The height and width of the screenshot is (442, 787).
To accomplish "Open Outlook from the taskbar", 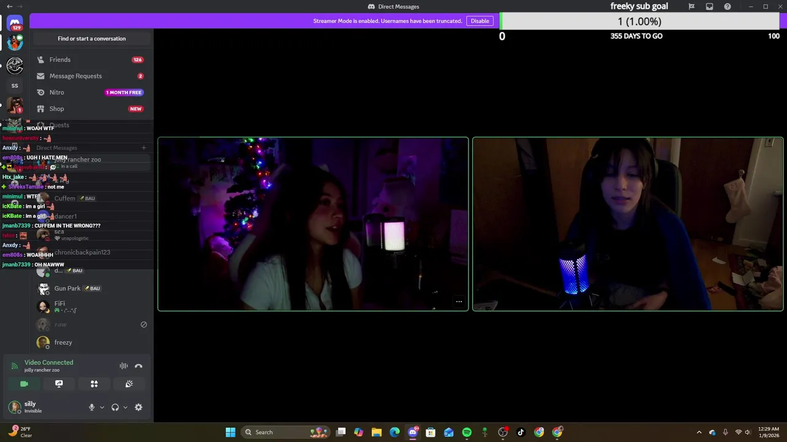I will tap(449, 432).
